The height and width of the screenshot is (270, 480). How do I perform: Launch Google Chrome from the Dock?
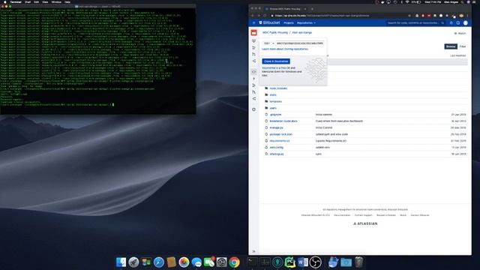coord(234,262)
